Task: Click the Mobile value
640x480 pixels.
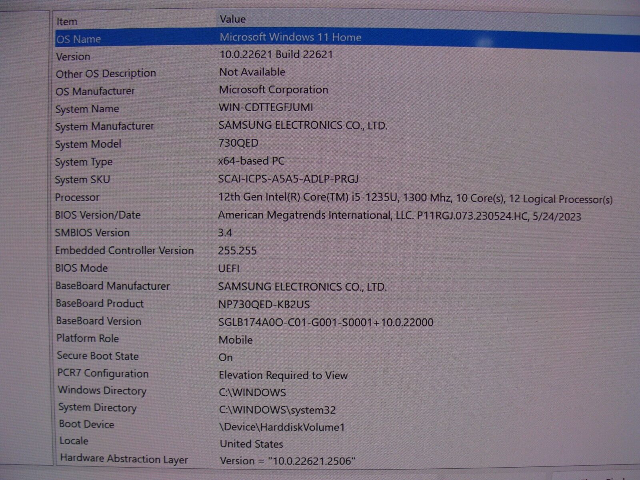Action: pyautogui.click(x=236, y=340)
